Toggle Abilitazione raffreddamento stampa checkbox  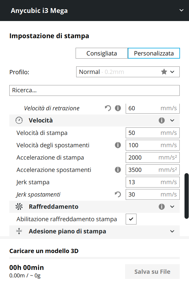pyautogui.click(x=131, y=219)
